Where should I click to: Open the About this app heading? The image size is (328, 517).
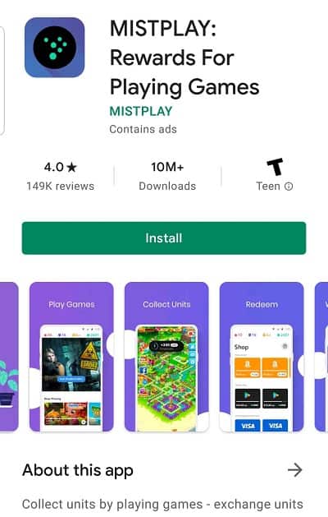(78, 470)
